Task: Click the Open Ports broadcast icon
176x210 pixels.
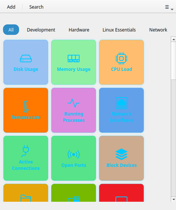Action: point(74,154)
